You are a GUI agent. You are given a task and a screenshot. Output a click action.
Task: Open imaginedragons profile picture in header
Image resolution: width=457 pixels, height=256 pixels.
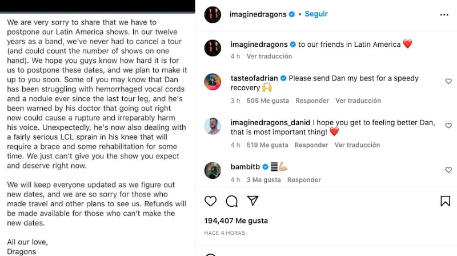tap(213, 13)
